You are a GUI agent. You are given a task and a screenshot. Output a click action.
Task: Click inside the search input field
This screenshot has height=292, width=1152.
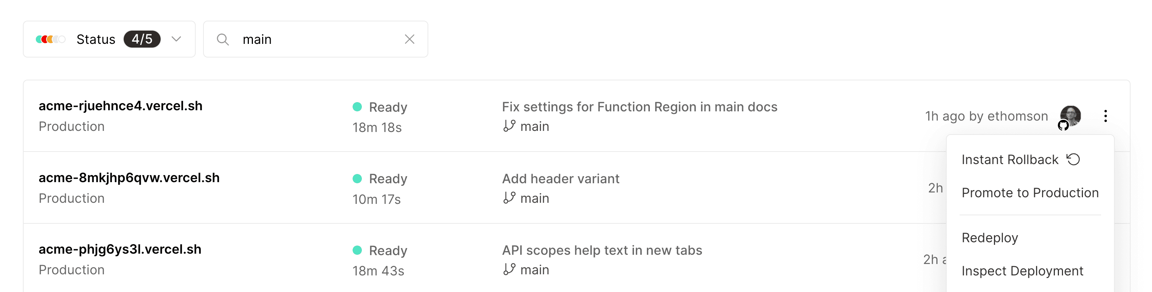(313, 39)
